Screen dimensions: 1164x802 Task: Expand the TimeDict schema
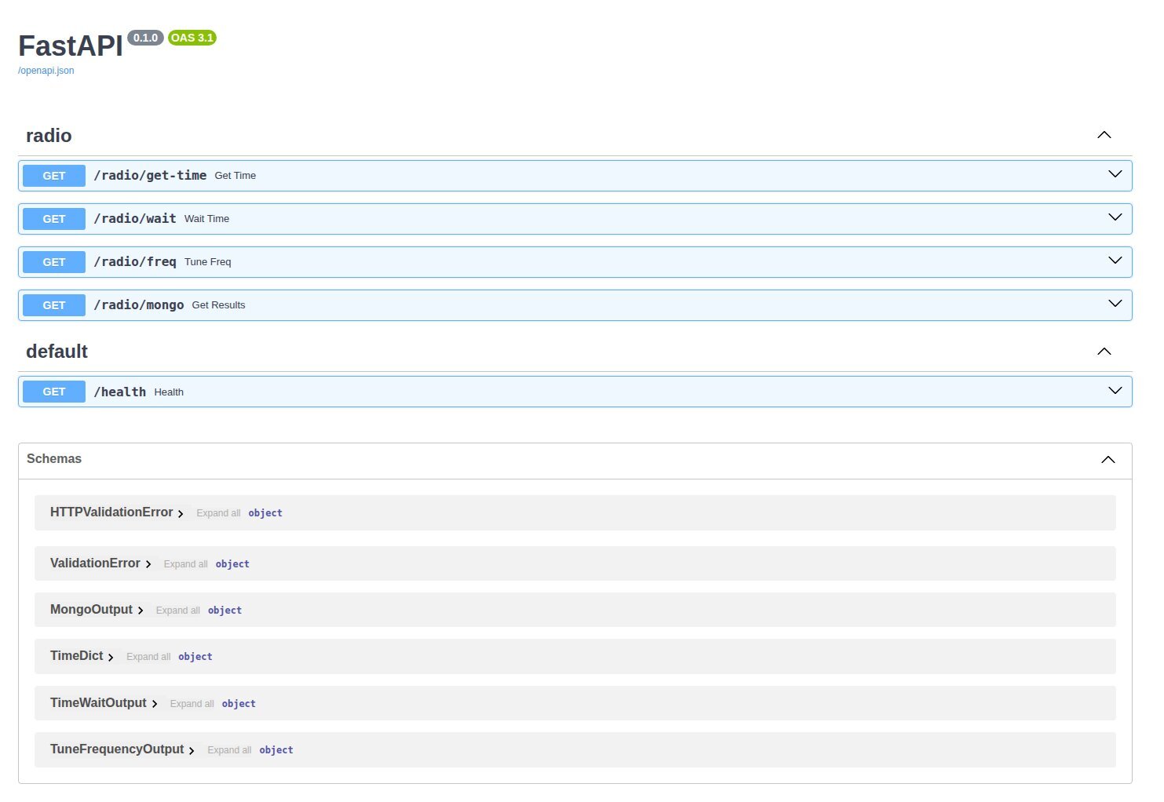111,658
